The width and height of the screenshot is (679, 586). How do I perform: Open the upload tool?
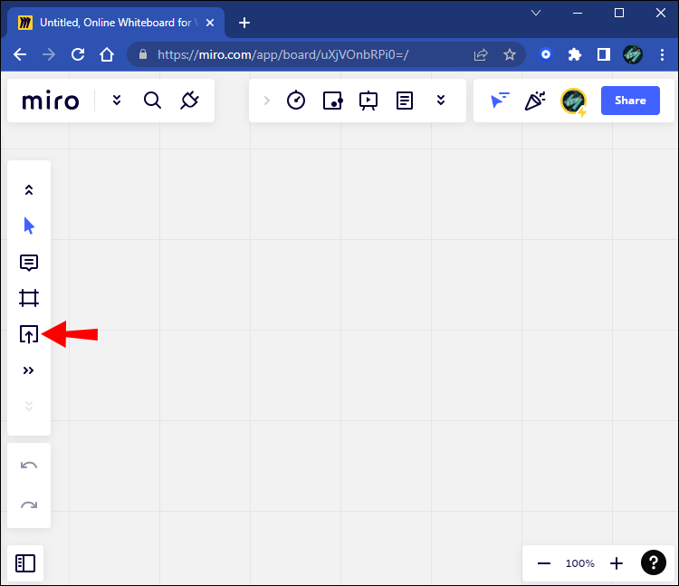point(29,334)
